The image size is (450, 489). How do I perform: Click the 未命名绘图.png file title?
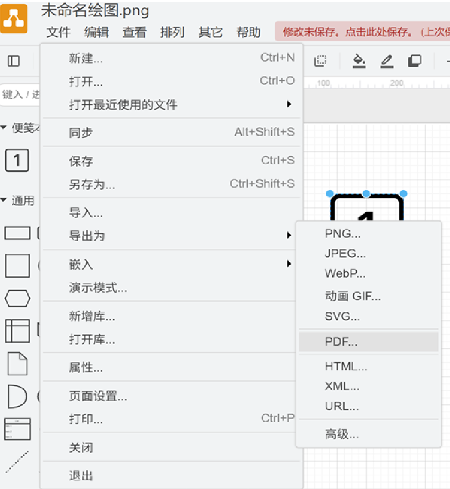(x=95, y=11)
